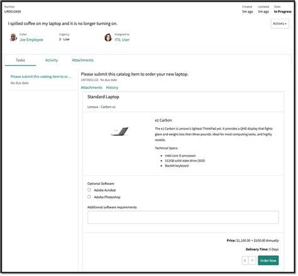298x276 pixels.
Task: Click the x1 Carbon laptop image
Action: pos(119,131)
